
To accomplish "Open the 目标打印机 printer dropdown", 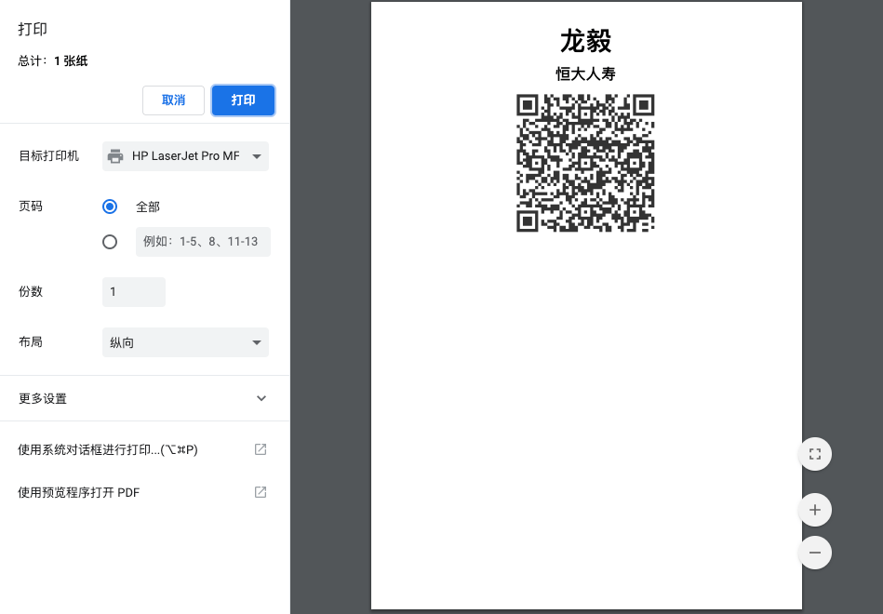I will click(185, 156).
